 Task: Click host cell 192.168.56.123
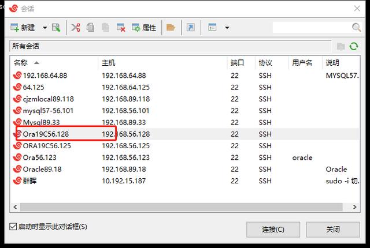click(x=125, y=157)
